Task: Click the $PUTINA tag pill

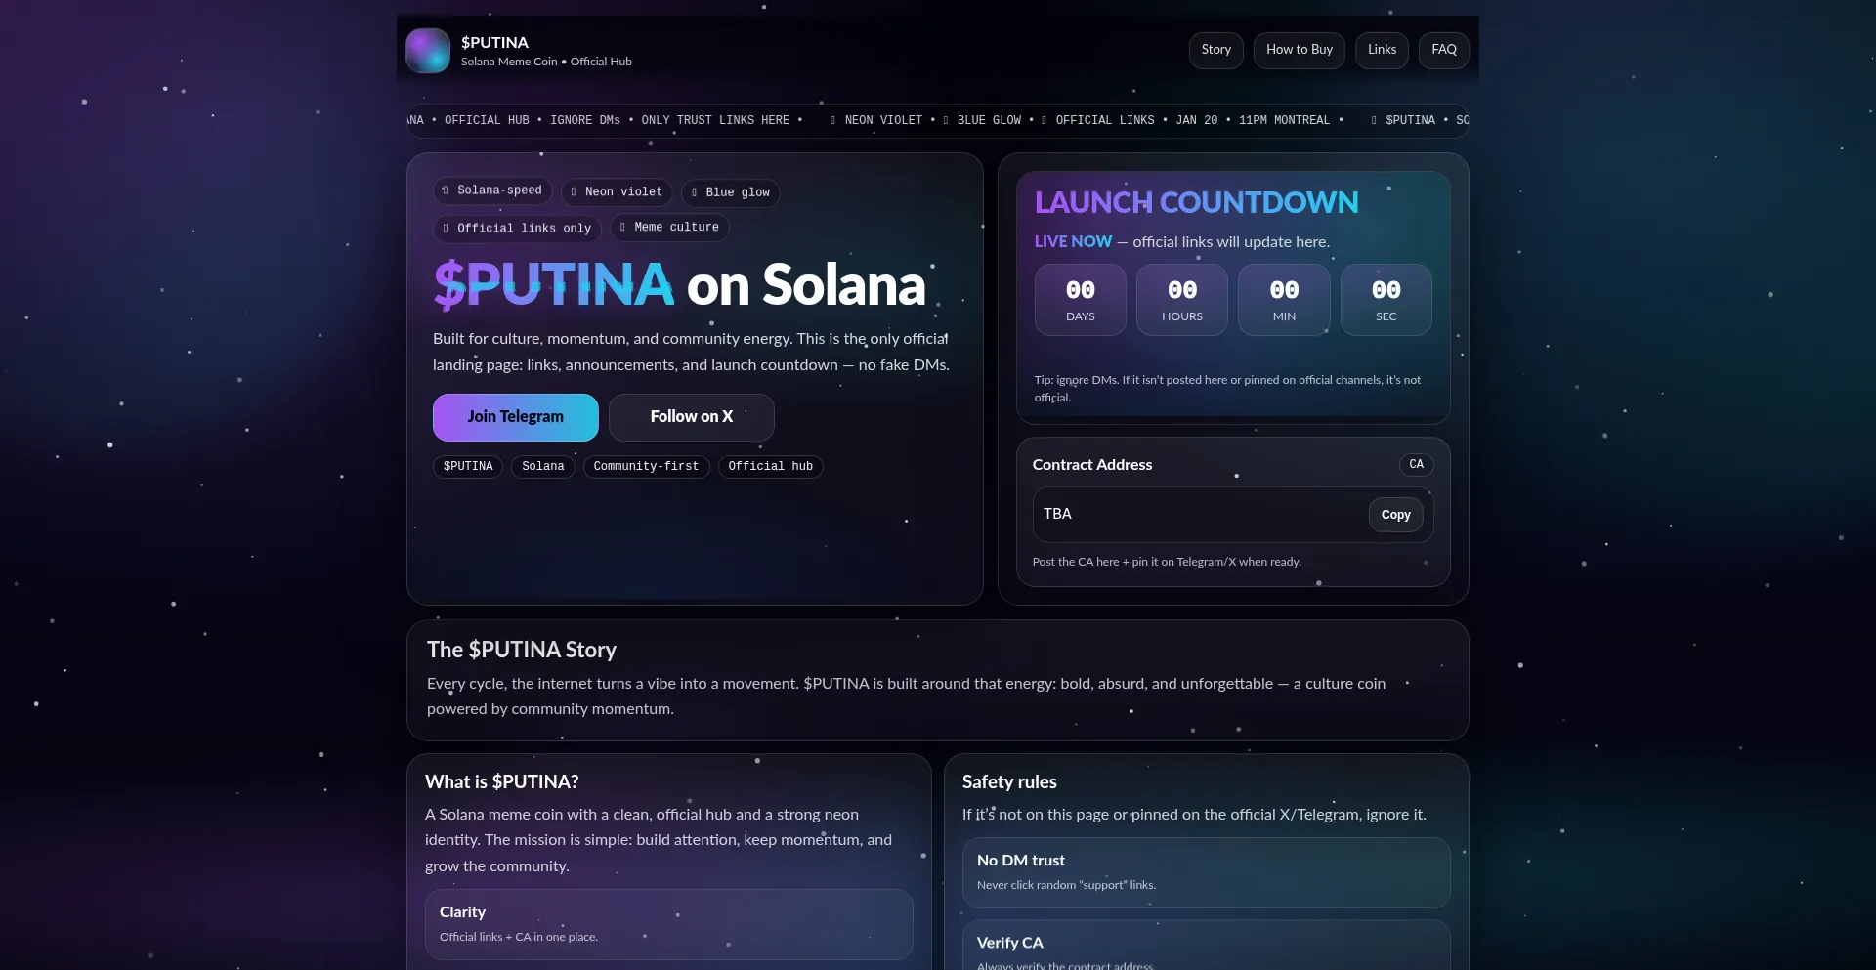Action: [468, 467]
